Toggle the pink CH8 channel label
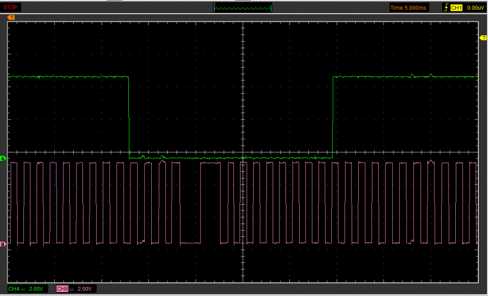488x296 pixels. point(62,289)
